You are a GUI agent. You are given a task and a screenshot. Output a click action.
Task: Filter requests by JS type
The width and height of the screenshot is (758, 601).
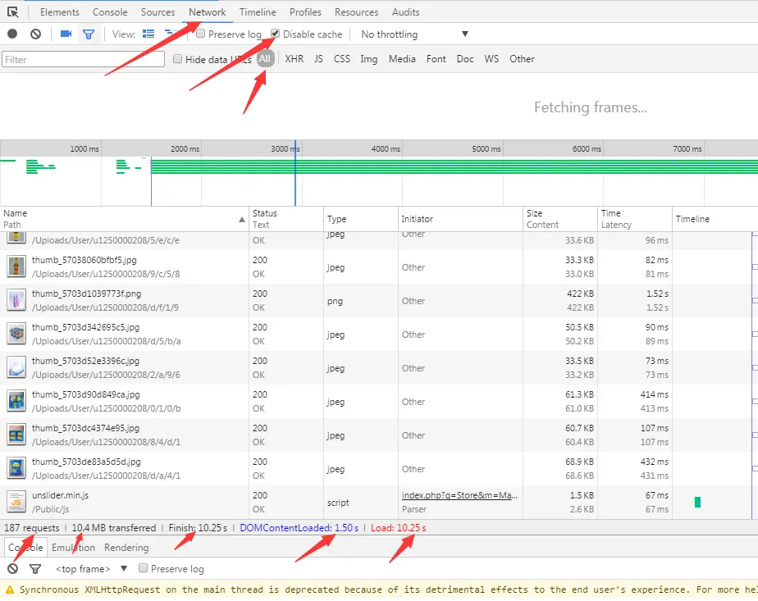pos(318,59)
